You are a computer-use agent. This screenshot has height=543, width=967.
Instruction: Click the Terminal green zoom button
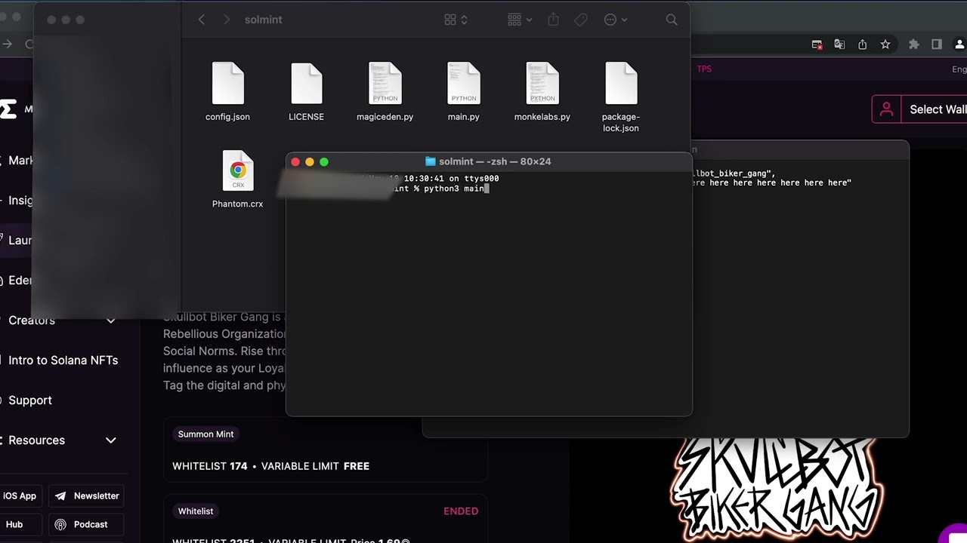(x=324, y=162)
